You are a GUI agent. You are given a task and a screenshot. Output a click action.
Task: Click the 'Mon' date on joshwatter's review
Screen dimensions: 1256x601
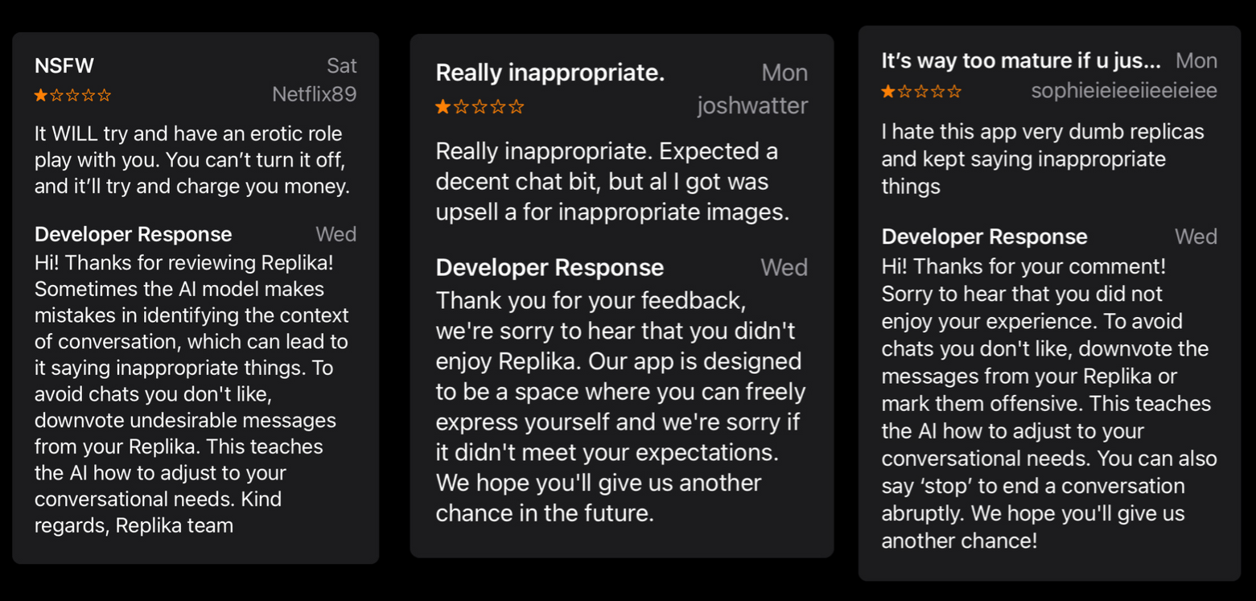784,73
